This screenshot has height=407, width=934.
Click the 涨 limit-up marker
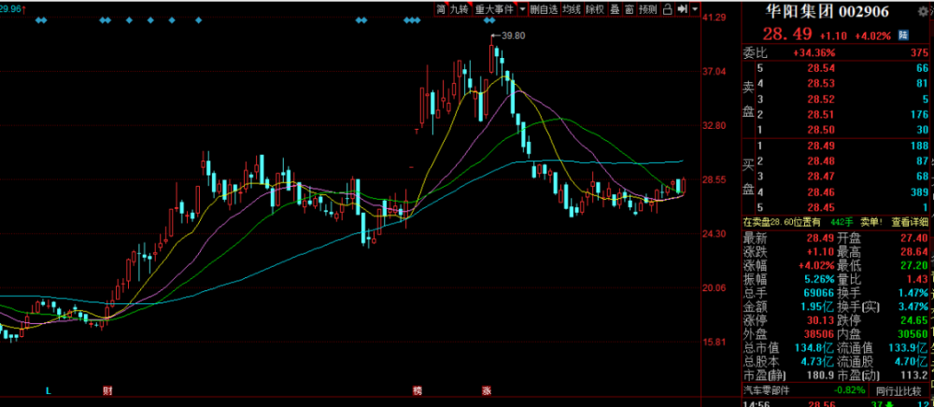[x=486, y=391]
